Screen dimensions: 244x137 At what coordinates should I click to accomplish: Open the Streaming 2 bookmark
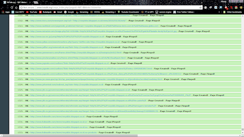(109, 12)
